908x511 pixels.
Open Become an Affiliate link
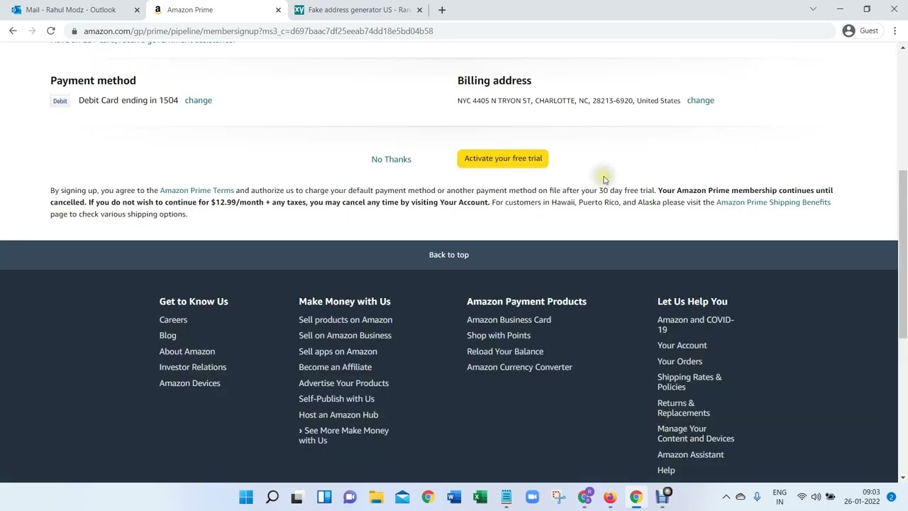click(x=335, y=367)
